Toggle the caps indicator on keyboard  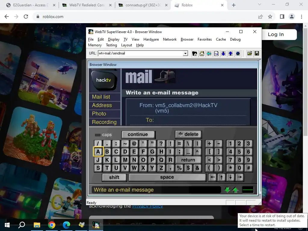103,135
